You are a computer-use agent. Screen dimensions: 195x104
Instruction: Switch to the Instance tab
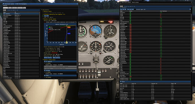pos(5,8)
